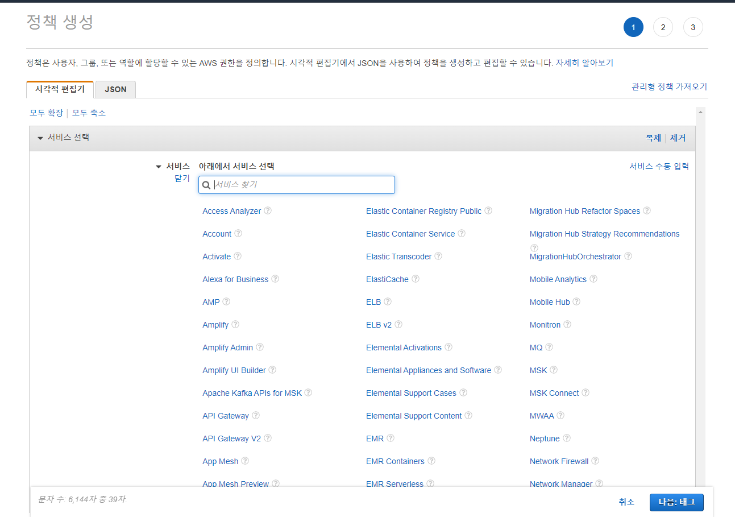Go to step 1 indicator
Screen dimensions: 735x517
click(x=633, y=27)
